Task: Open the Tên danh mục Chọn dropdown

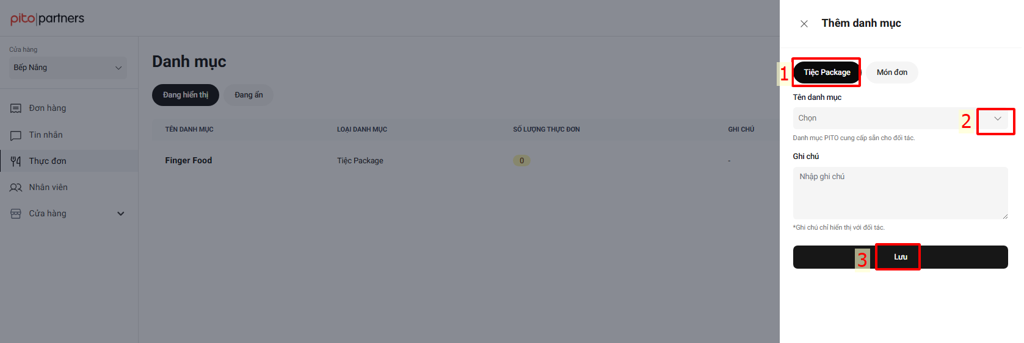Action: pos(901,118)
